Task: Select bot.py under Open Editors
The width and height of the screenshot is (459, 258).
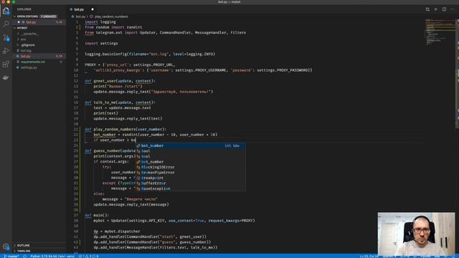Action: pyautogui.click(x=31, y=22)
